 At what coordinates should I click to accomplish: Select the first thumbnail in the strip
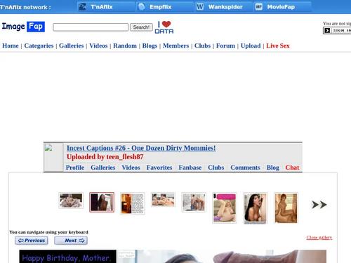point(71,201)
